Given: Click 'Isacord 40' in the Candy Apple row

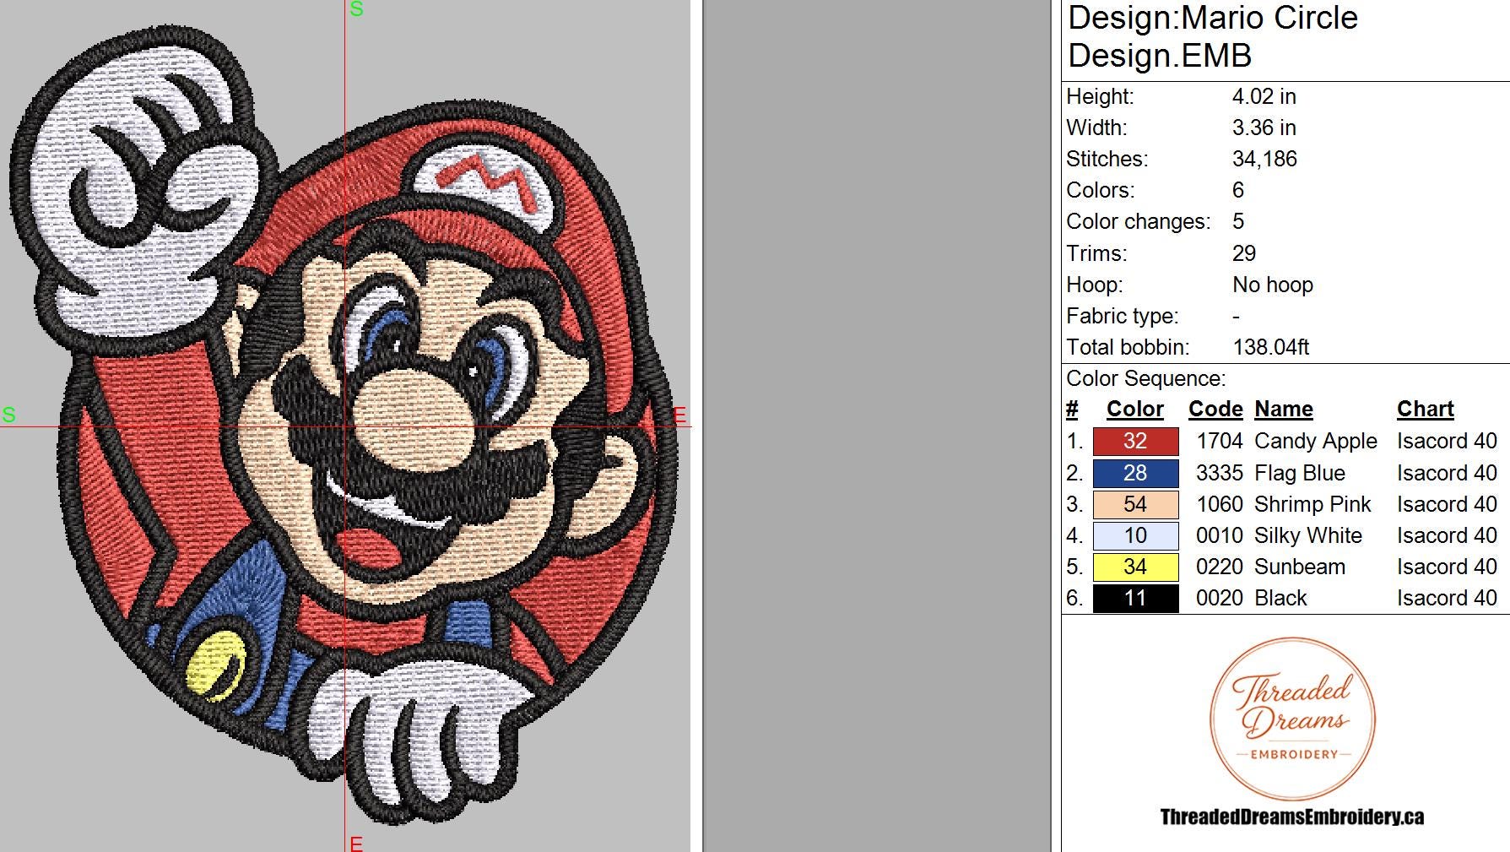Looking at the screenshot, I should coord(1447,441).
